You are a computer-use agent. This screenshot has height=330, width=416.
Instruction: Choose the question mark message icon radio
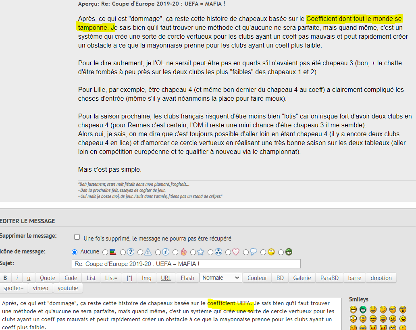click(123, 252)
